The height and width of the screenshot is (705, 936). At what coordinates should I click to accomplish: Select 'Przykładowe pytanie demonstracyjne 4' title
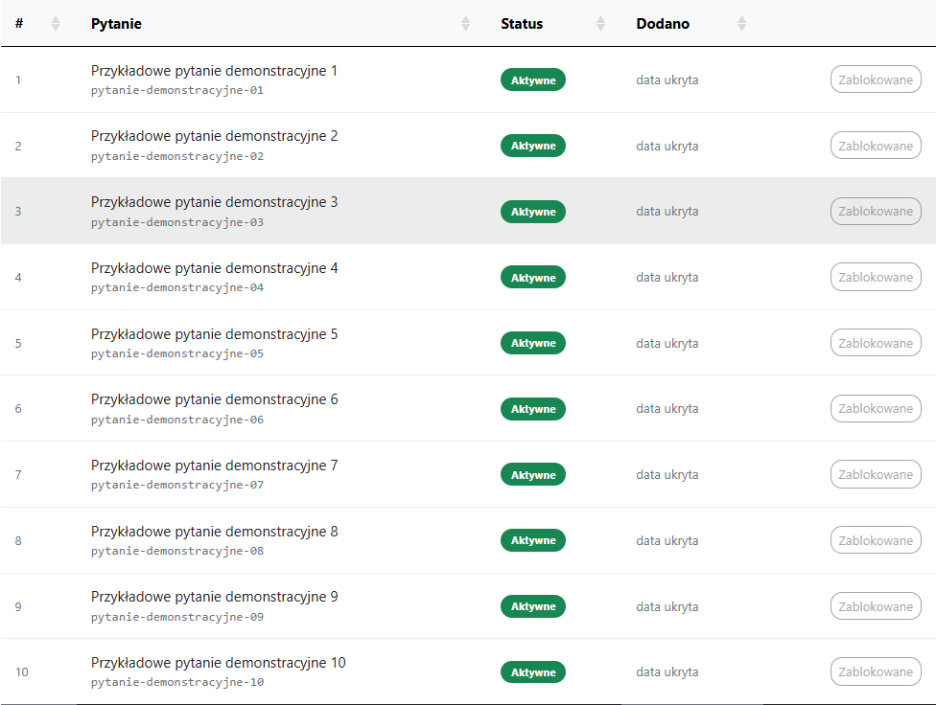[x=214, y=268]
